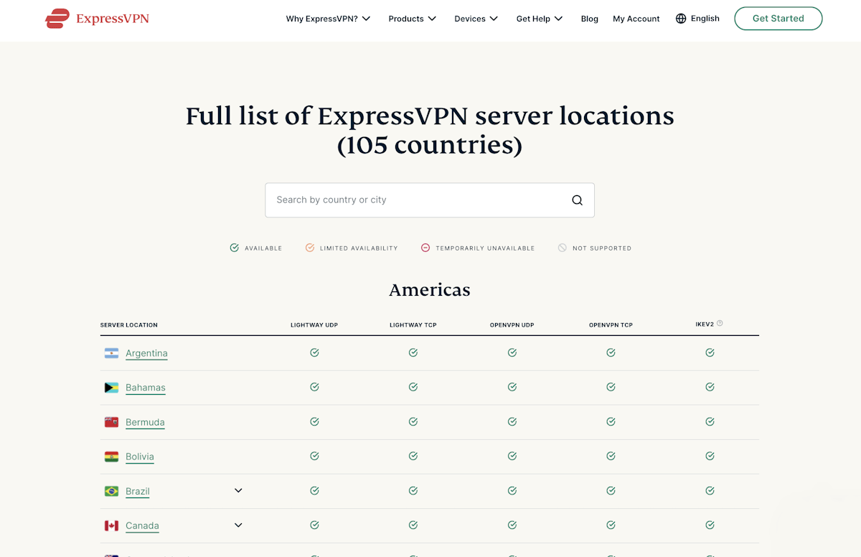
Task: Click the Not Supported legend icon
Action: pos(563,248)
